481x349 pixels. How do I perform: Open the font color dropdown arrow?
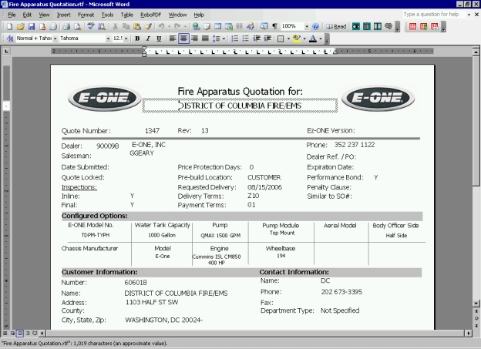click(x=321, y=39)
